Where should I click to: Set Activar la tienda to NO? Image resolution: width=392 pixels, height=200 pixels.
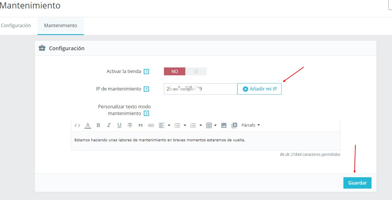pos(174,72)
